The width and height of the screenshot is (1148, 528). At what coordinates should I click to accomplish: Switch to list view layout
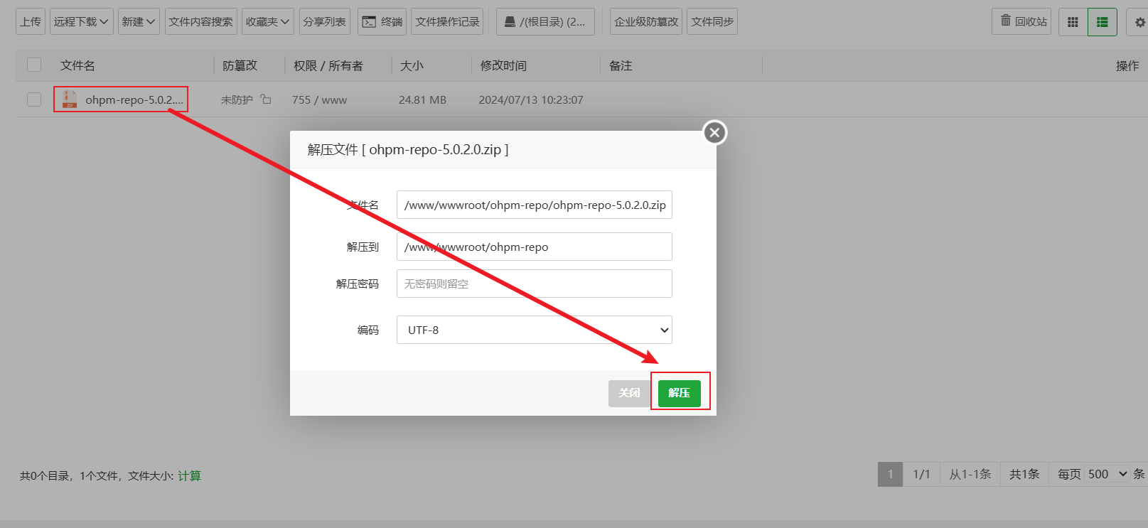(1102, 22)
